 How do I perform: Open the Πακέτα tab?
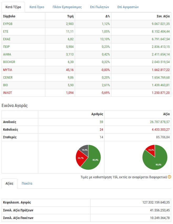27,184
